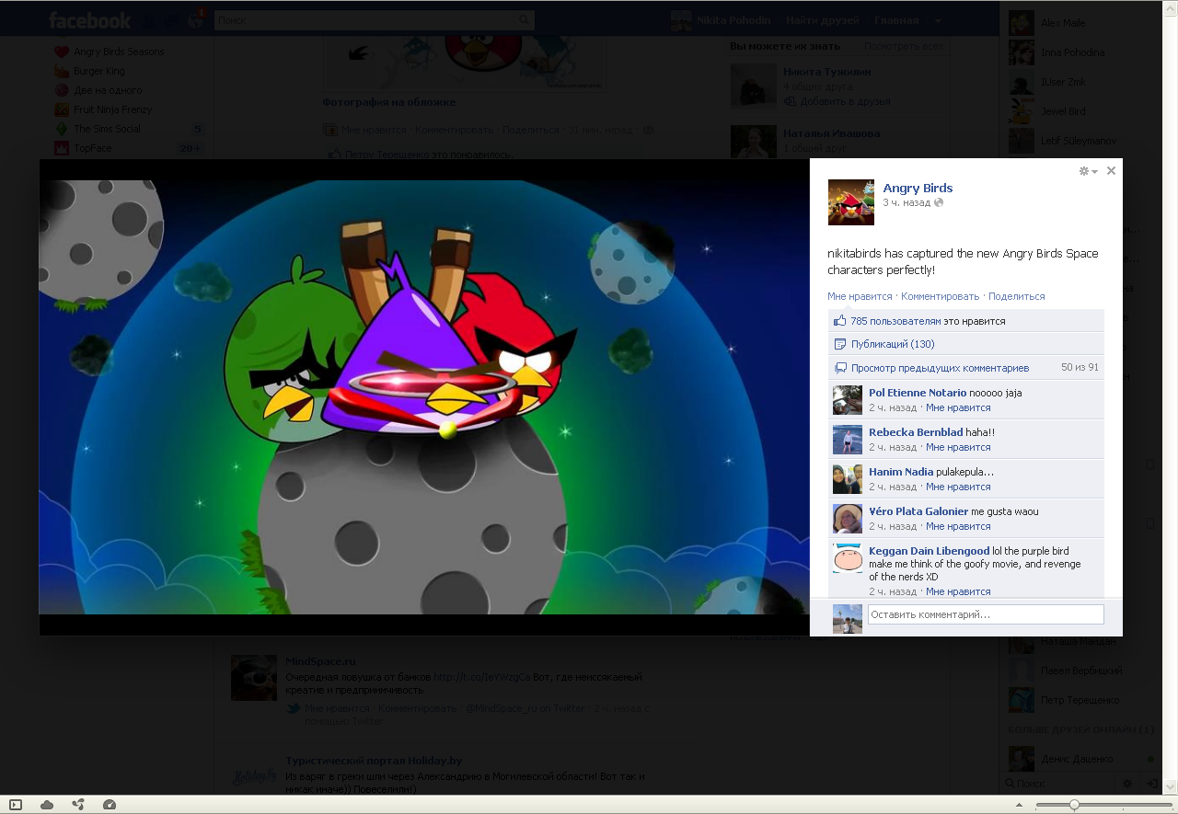Image resolution: width=1178 pixels, height=814 pixels.
Task: Click the shares icon beside Публикаций (130)
Action: [839, 344]
